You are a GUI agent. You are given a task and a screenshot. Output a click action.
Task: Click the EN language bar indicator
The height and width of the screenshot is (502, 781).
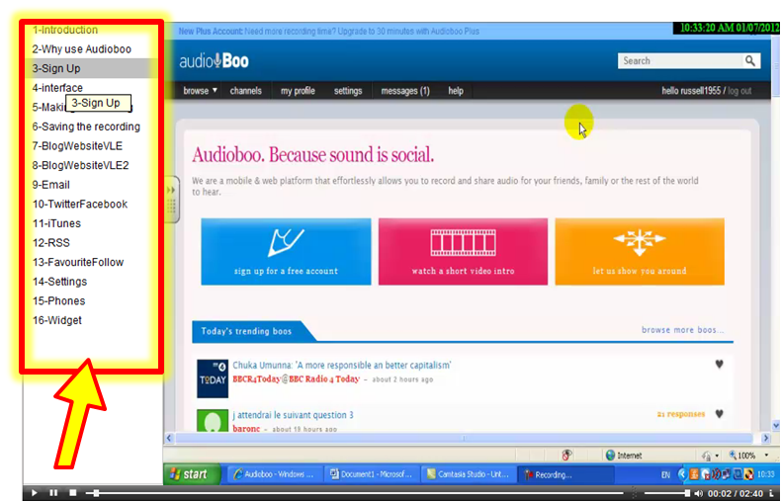(x=665, y=475)
